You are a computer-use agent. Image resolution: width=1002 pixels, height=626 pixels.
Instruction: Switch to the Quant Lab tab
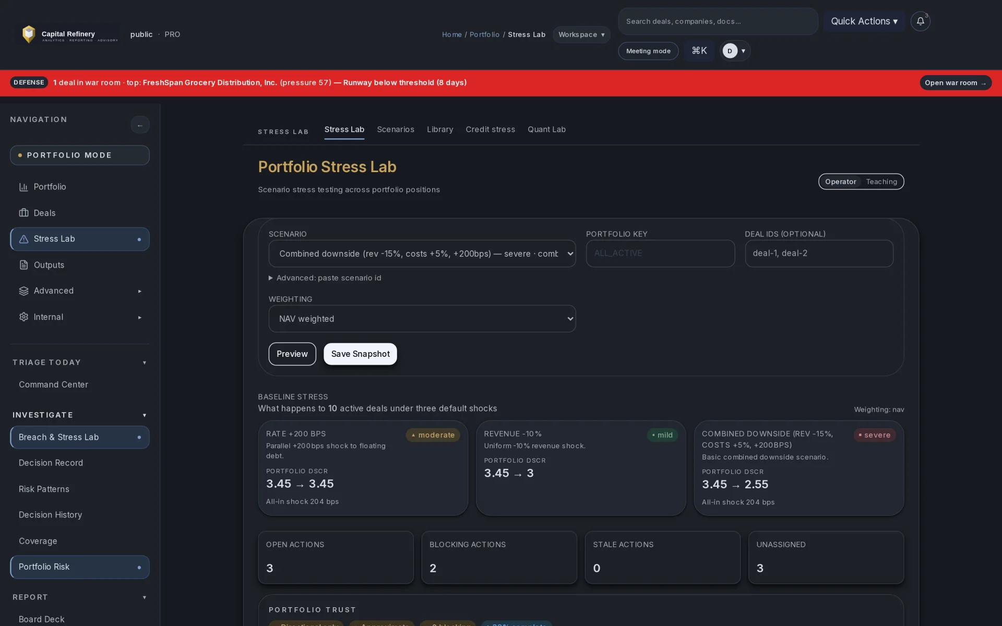coord(546,129)
